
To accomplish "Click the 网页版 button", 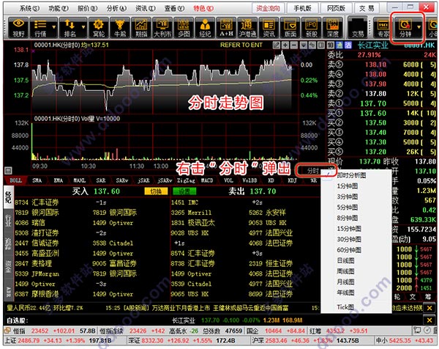I will tap(336, 8).
